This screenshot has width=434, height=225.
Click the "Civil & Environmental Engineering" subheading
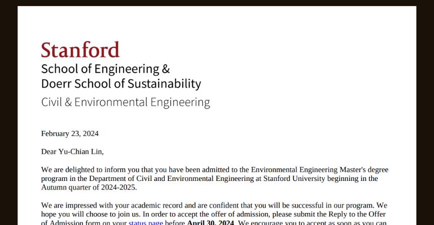pos(126,102)
